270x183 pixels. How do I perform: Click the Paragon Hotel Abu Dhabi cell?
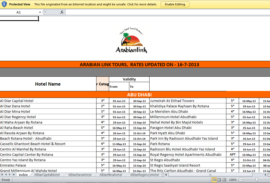tap(188, 128)
